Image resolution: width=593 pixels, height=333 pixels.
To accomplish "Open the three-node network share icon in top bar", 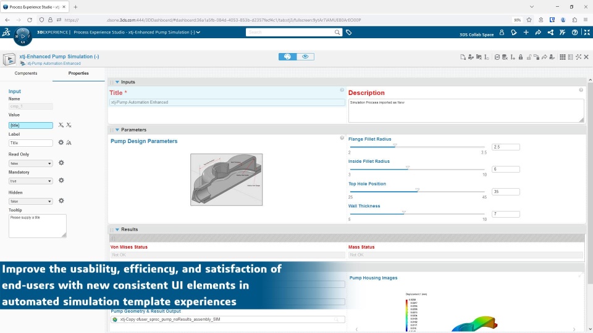I will point(550,33).
